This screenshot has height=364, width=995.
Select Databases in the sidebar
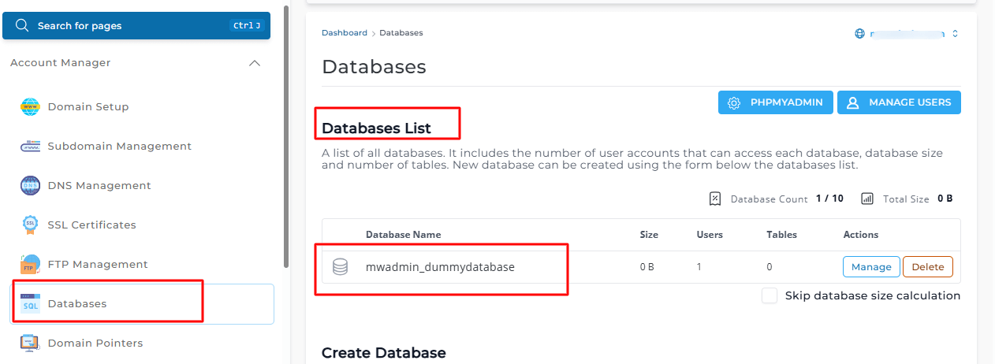coord(142,304)
